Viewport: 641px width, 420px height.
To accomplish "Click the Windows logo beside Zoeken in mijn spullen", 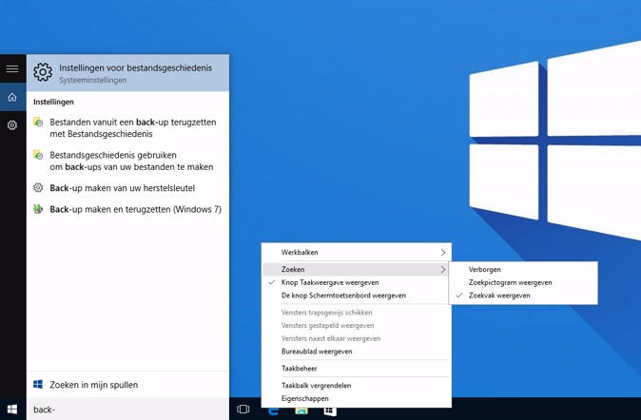I will pyautogui.click(x=38, y=385).
